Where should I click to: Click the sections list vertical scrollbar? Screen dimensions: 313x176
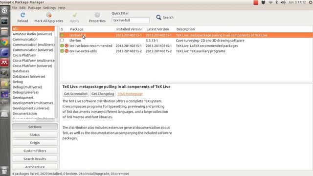coord(56,72)
